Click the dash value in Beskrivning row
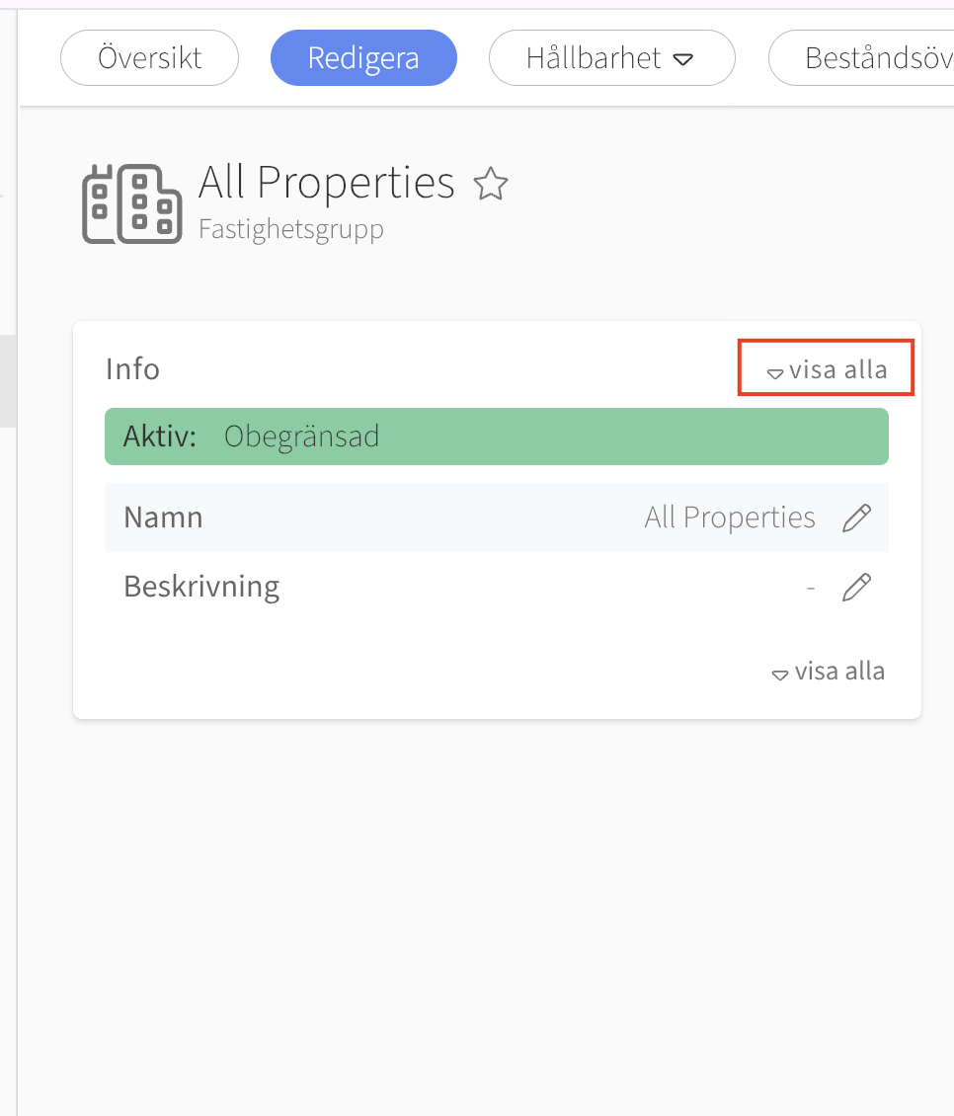The height and width of the screenshot is (1116, 954). pyautogui.click(x=810, y=588)
